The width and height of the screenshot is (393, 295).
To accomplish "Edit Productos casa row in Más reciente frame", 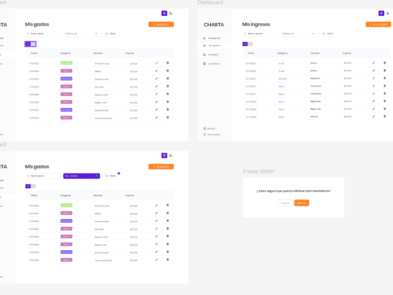I will tap(157, 205).
